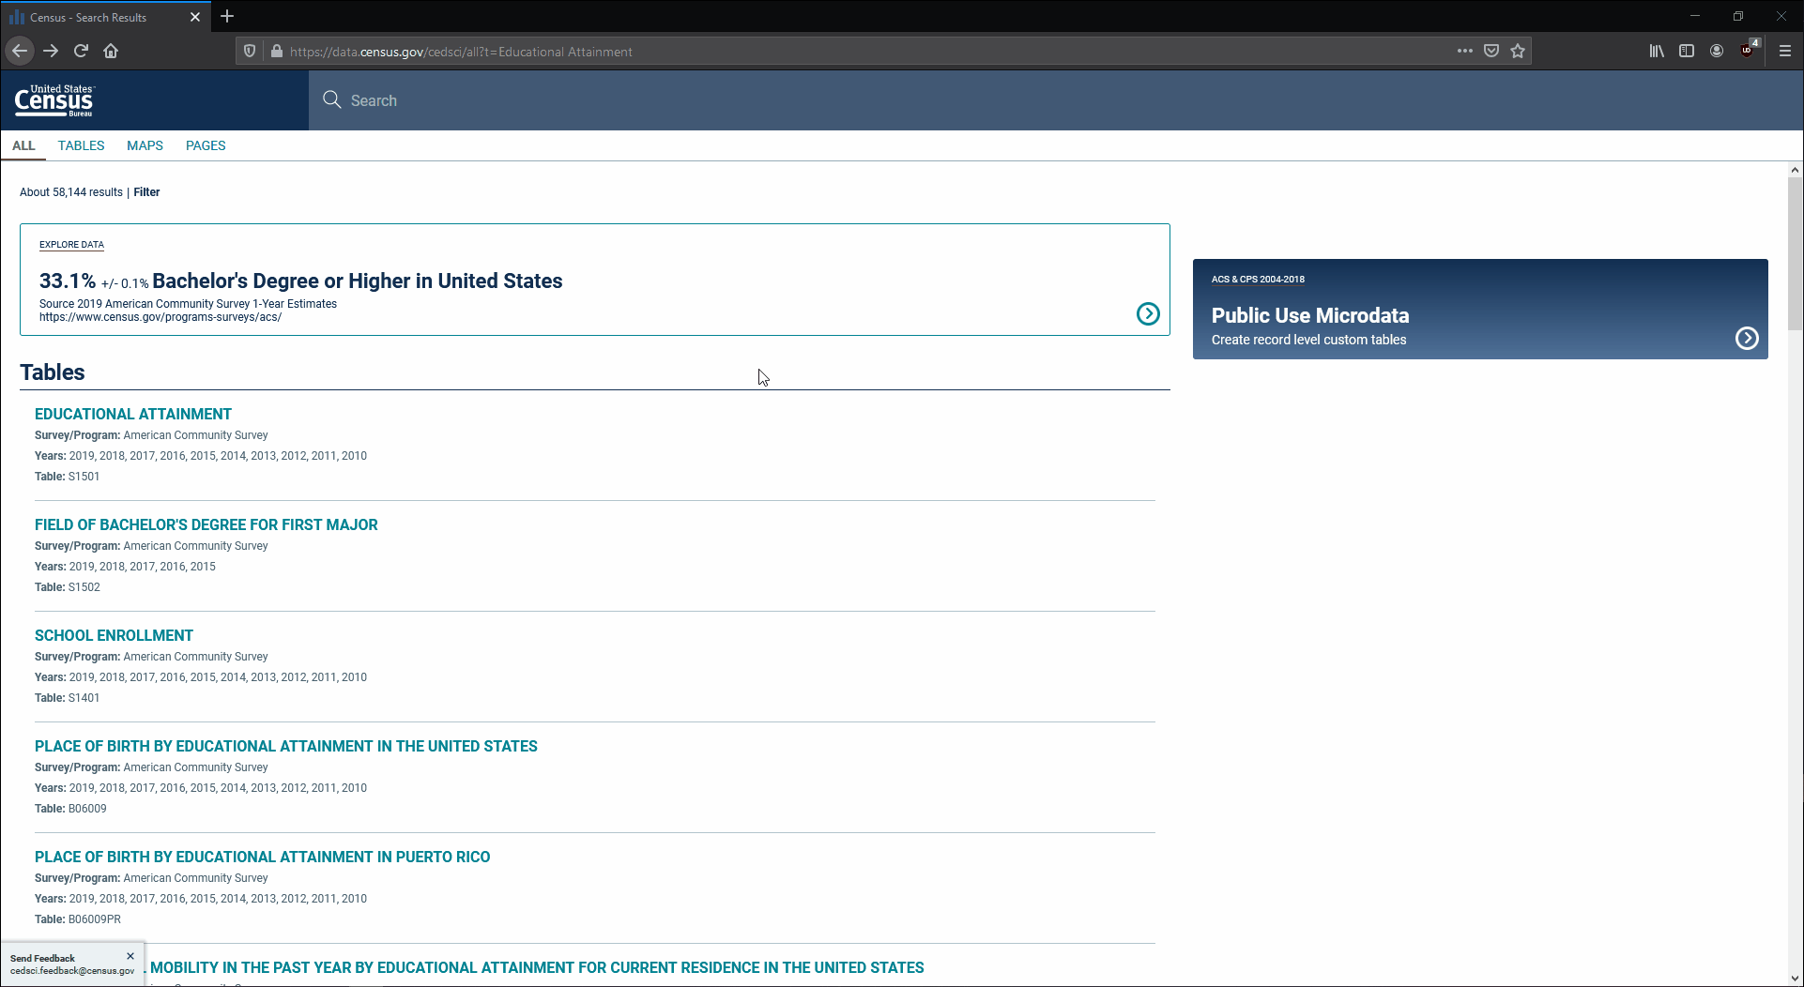The height and width of the screenshot is (987, 1804).
Task: Go to browser Home page
Action: click(x=111, y=51)
